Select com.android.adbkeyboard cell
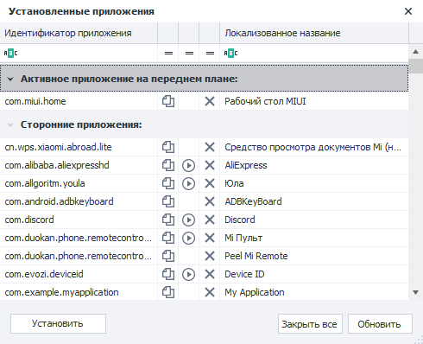Image resolution: width=423 pixels, height=344 pixels. [79, 201]
